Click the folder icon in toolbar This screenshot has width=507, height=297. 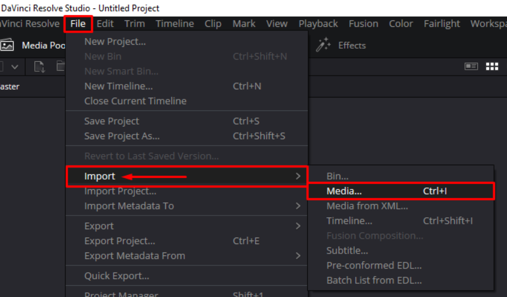point(60,67)
